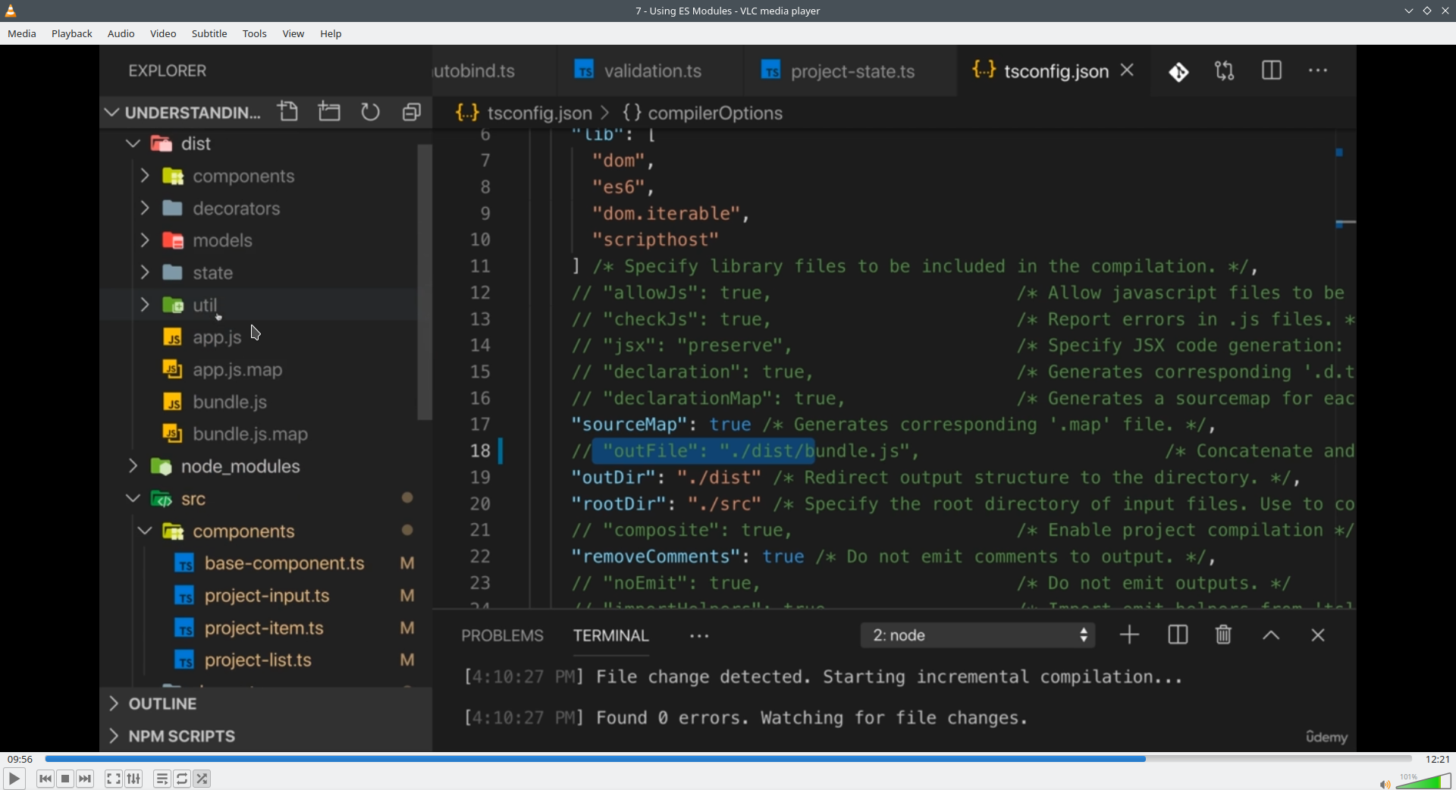1456x790 pixels.
Task: Open the PROBLEMS panel tab
Action: pyautogui.click(x=502, y=635)
